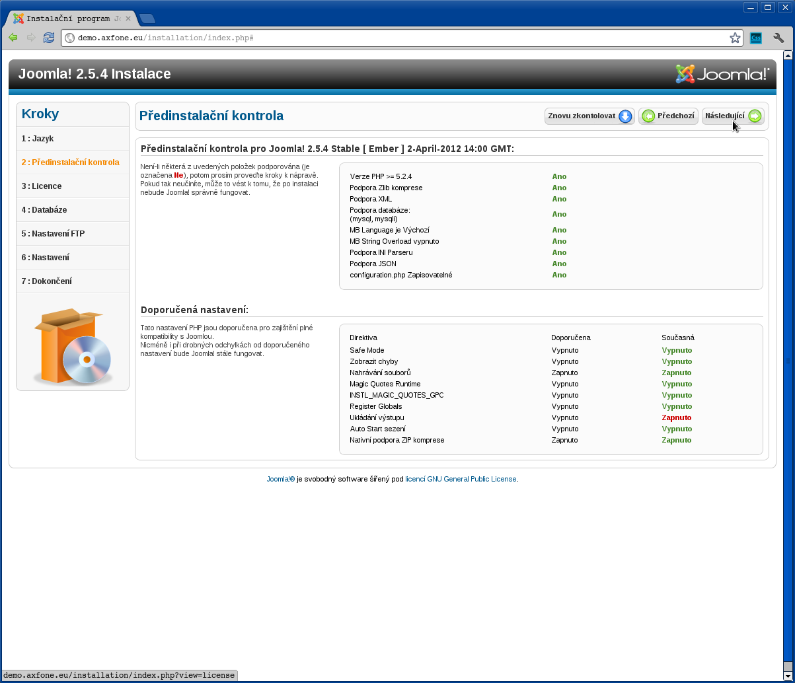Viewport: 795px width, 683px height.
Task: Click the CSS extension icon
Action: 756,38
